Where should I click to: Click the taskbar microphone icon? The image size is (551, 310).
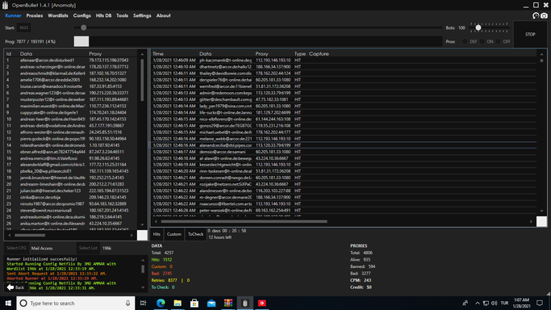coord(127,303)
